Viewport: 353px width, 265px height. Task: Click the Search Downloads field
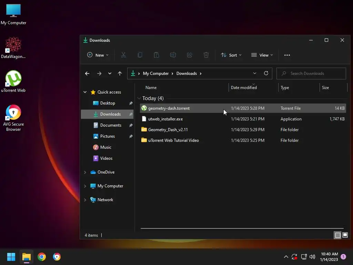pyautogui.click(x=311, y=73)
